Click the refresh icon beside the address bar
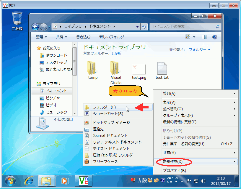 pos(145,27)
